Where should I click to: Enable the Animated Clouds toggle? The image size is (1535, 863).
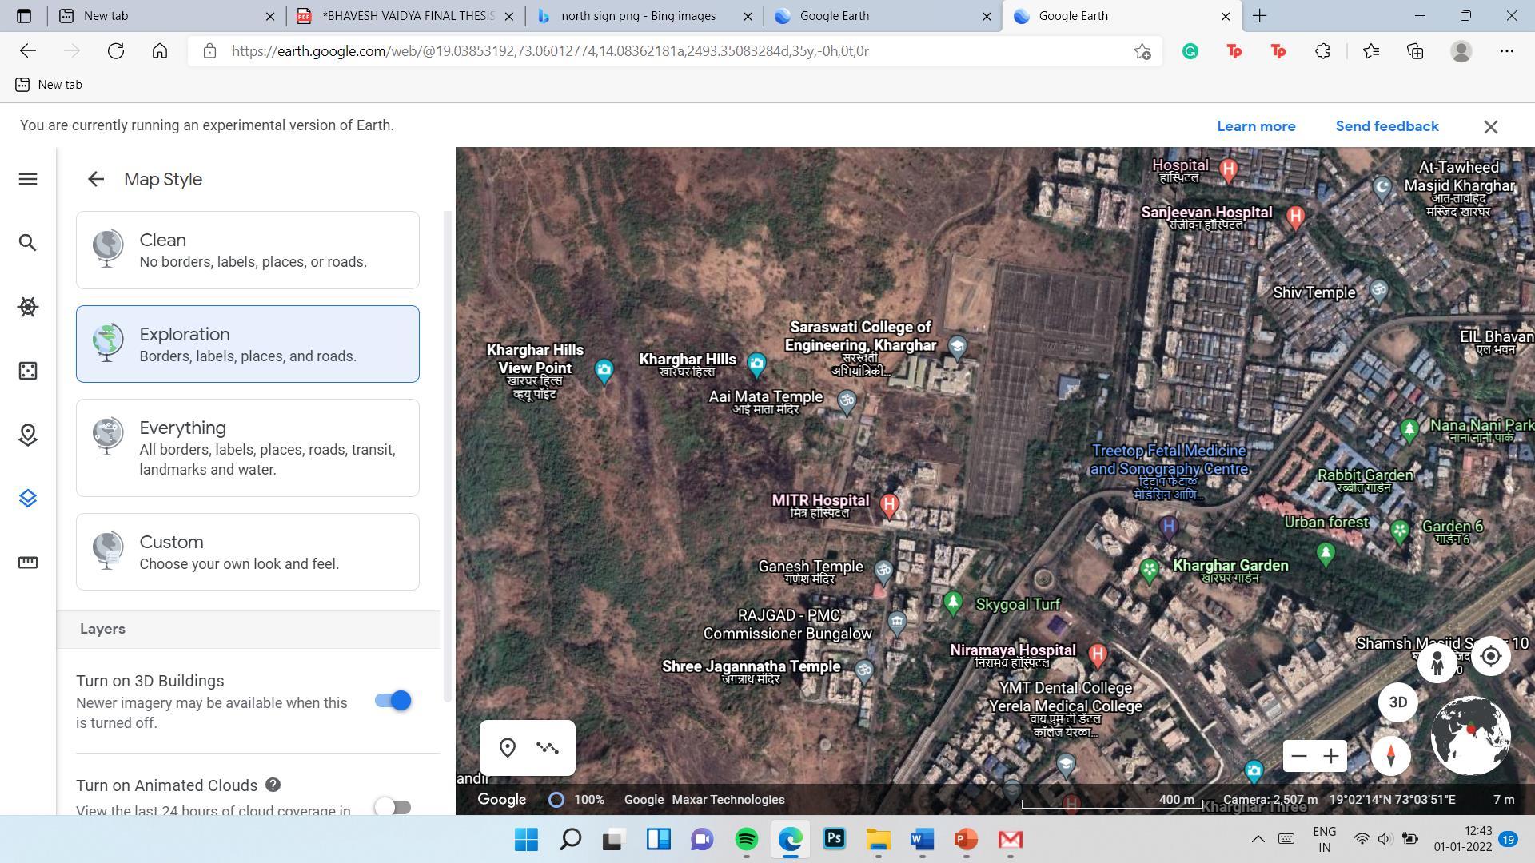[x=393, y=807]
